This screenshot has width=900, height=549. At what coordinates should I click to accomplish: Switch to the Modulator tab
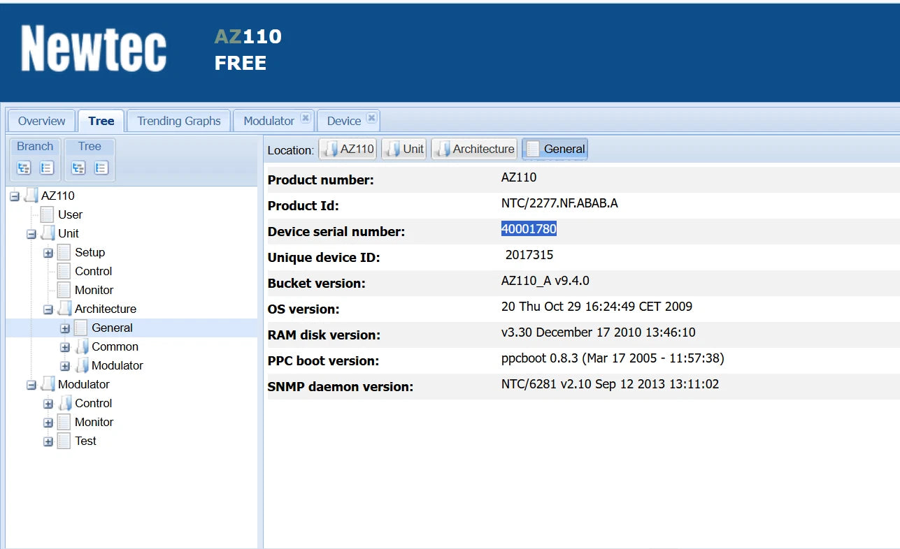pyautogui.click(x=269, y=121)
